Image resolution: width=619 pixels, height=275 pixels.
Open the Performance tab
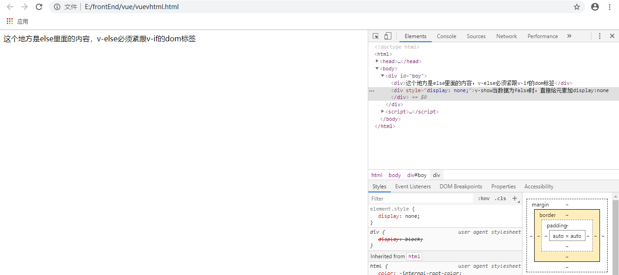point(543,36)
